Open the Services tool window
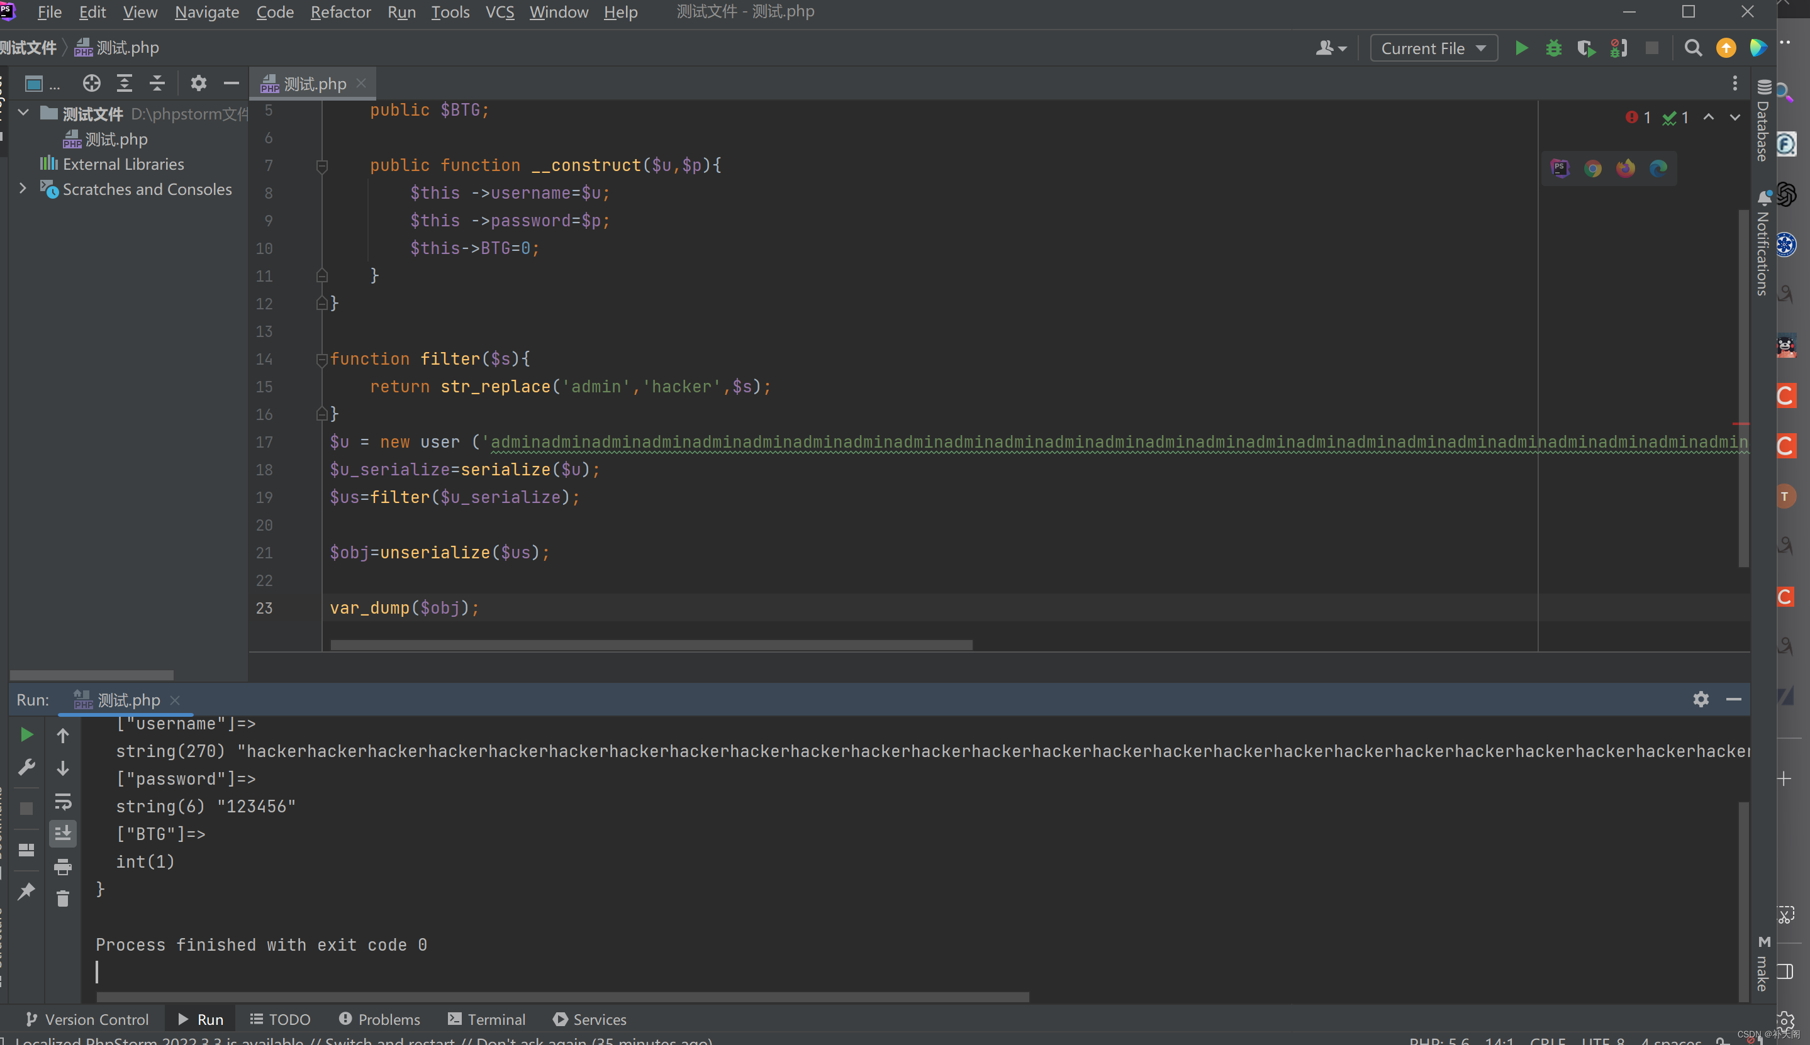Image resolution: width=1810 pixels, height=1045 pixels. (589, 1019)
